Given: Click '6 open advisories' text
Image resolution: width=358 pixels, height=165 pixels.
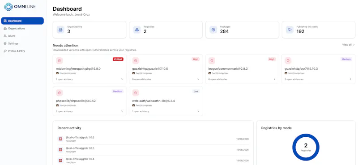Looking at the screenshot, I should (x=218, y=80).
